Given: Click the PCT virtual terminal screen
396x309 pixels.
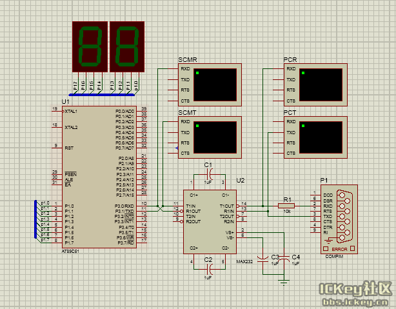Looking at the screenshot, I should (321, 137).
